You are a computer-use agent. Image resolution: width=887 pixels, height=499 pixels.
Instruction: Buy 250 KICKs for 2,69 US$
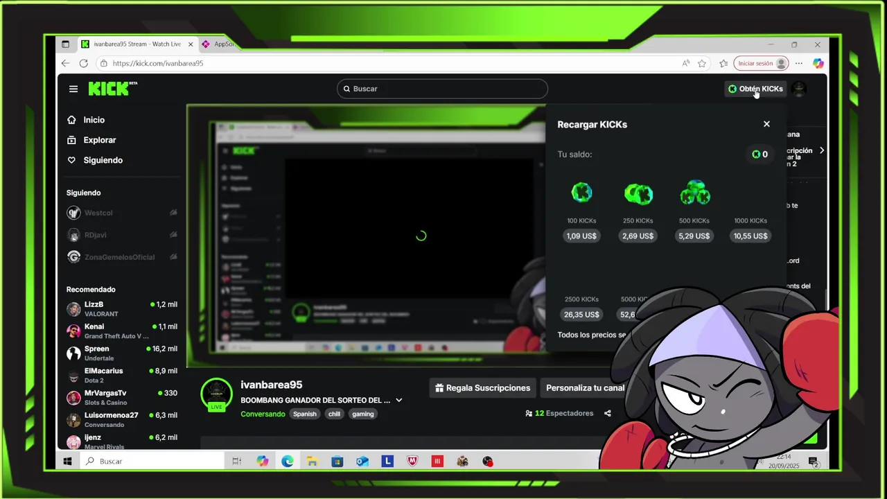tap(638, 236)
